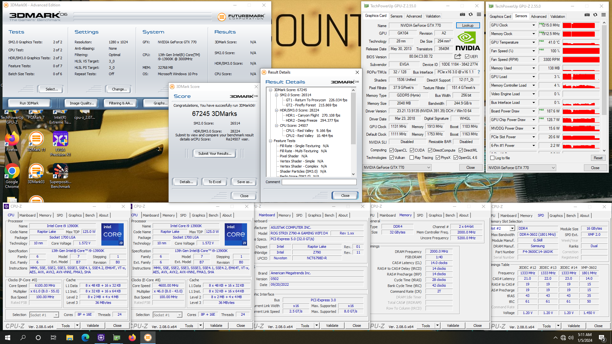Click the Bus Interface question mark icon
Image resolution: width=612 pixels, height=344 pixels.
[x=478, y=72]
